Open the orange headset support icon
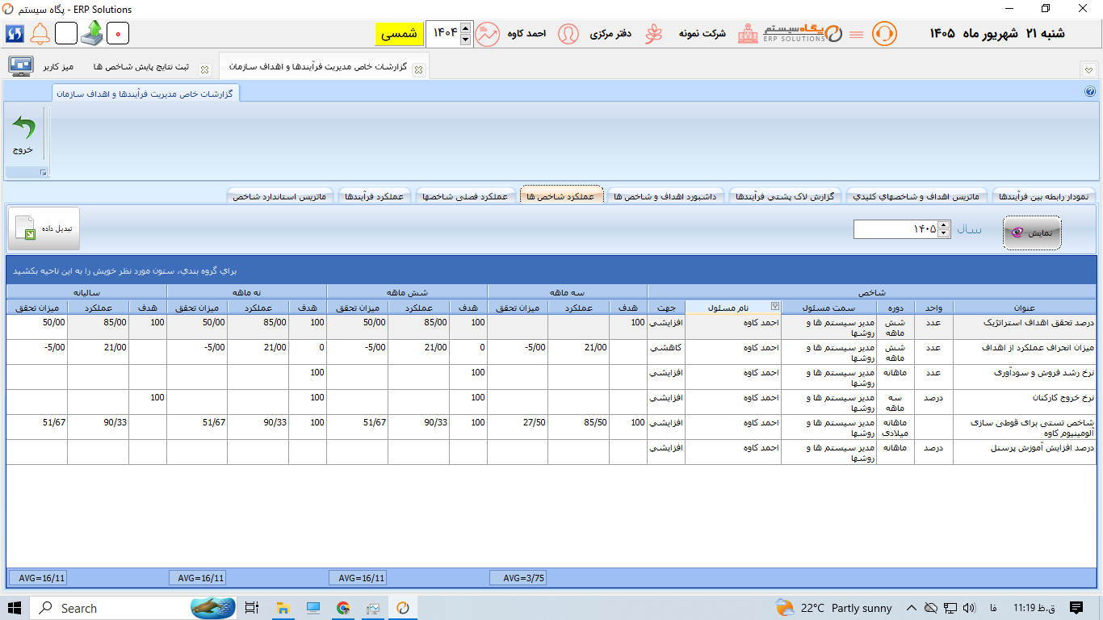 pos(885,34)
